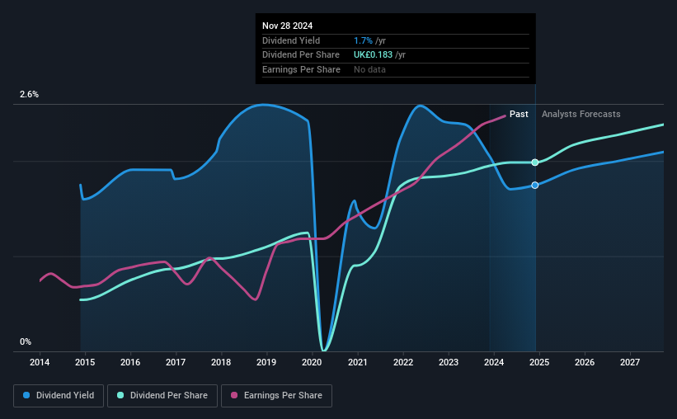Click the Nov 28 2024 tooltip date
This screenshot has width=677, height=419.
(287, 26)
